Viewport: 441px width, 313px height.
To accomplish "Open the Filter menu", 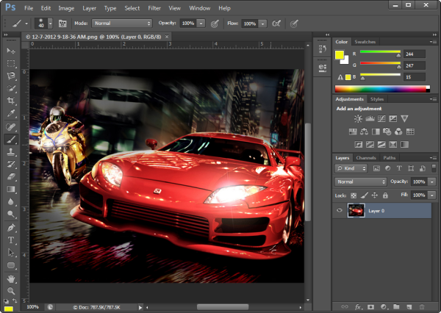I will [154, 8].
